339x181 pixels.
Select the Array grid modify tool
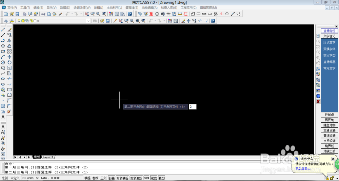[x=9, y=52]
